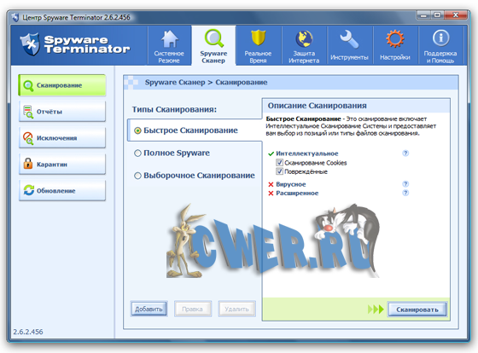The image size is (478, 353).
Task: Click help icon next to Расширенное
Action: [x=405, y=193]
